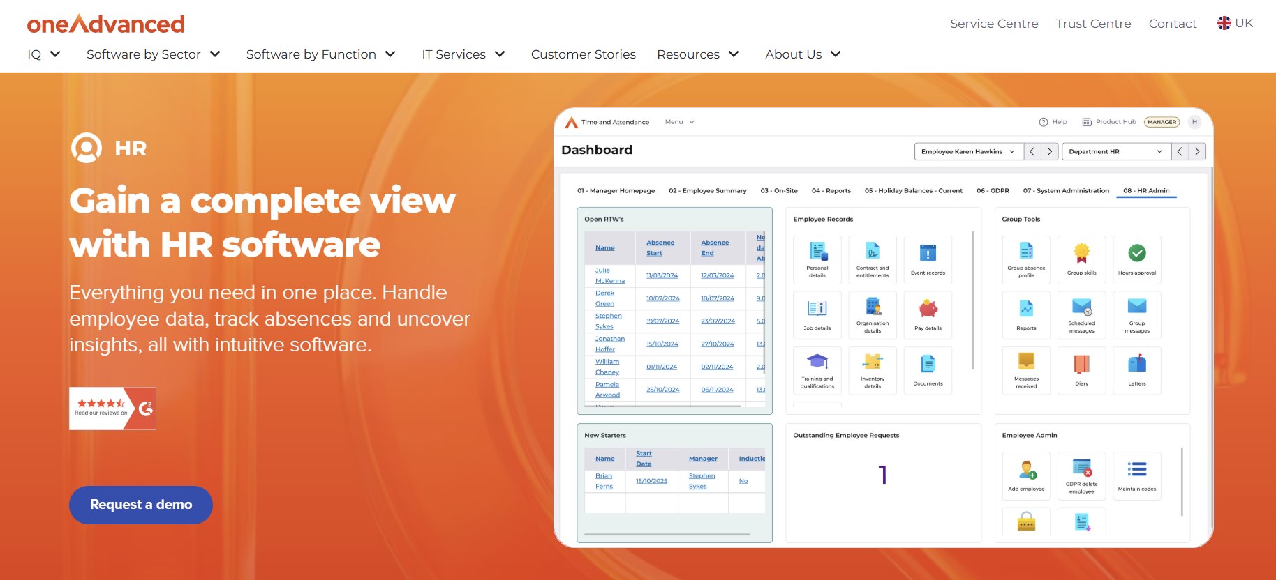Click the GDPR delete employee icon
1276x580 pixels.
pyautogui.click(x=1081, y=476)
